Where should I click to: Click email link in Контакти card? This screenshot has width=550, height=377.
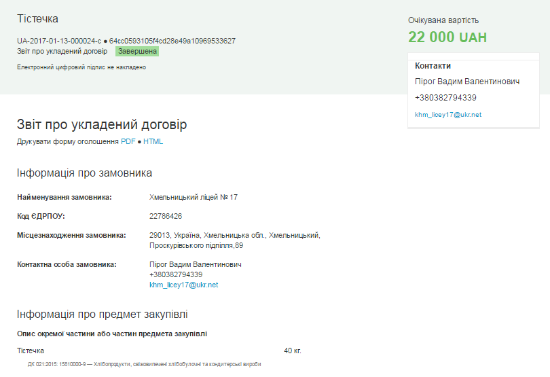click(448, 115)
